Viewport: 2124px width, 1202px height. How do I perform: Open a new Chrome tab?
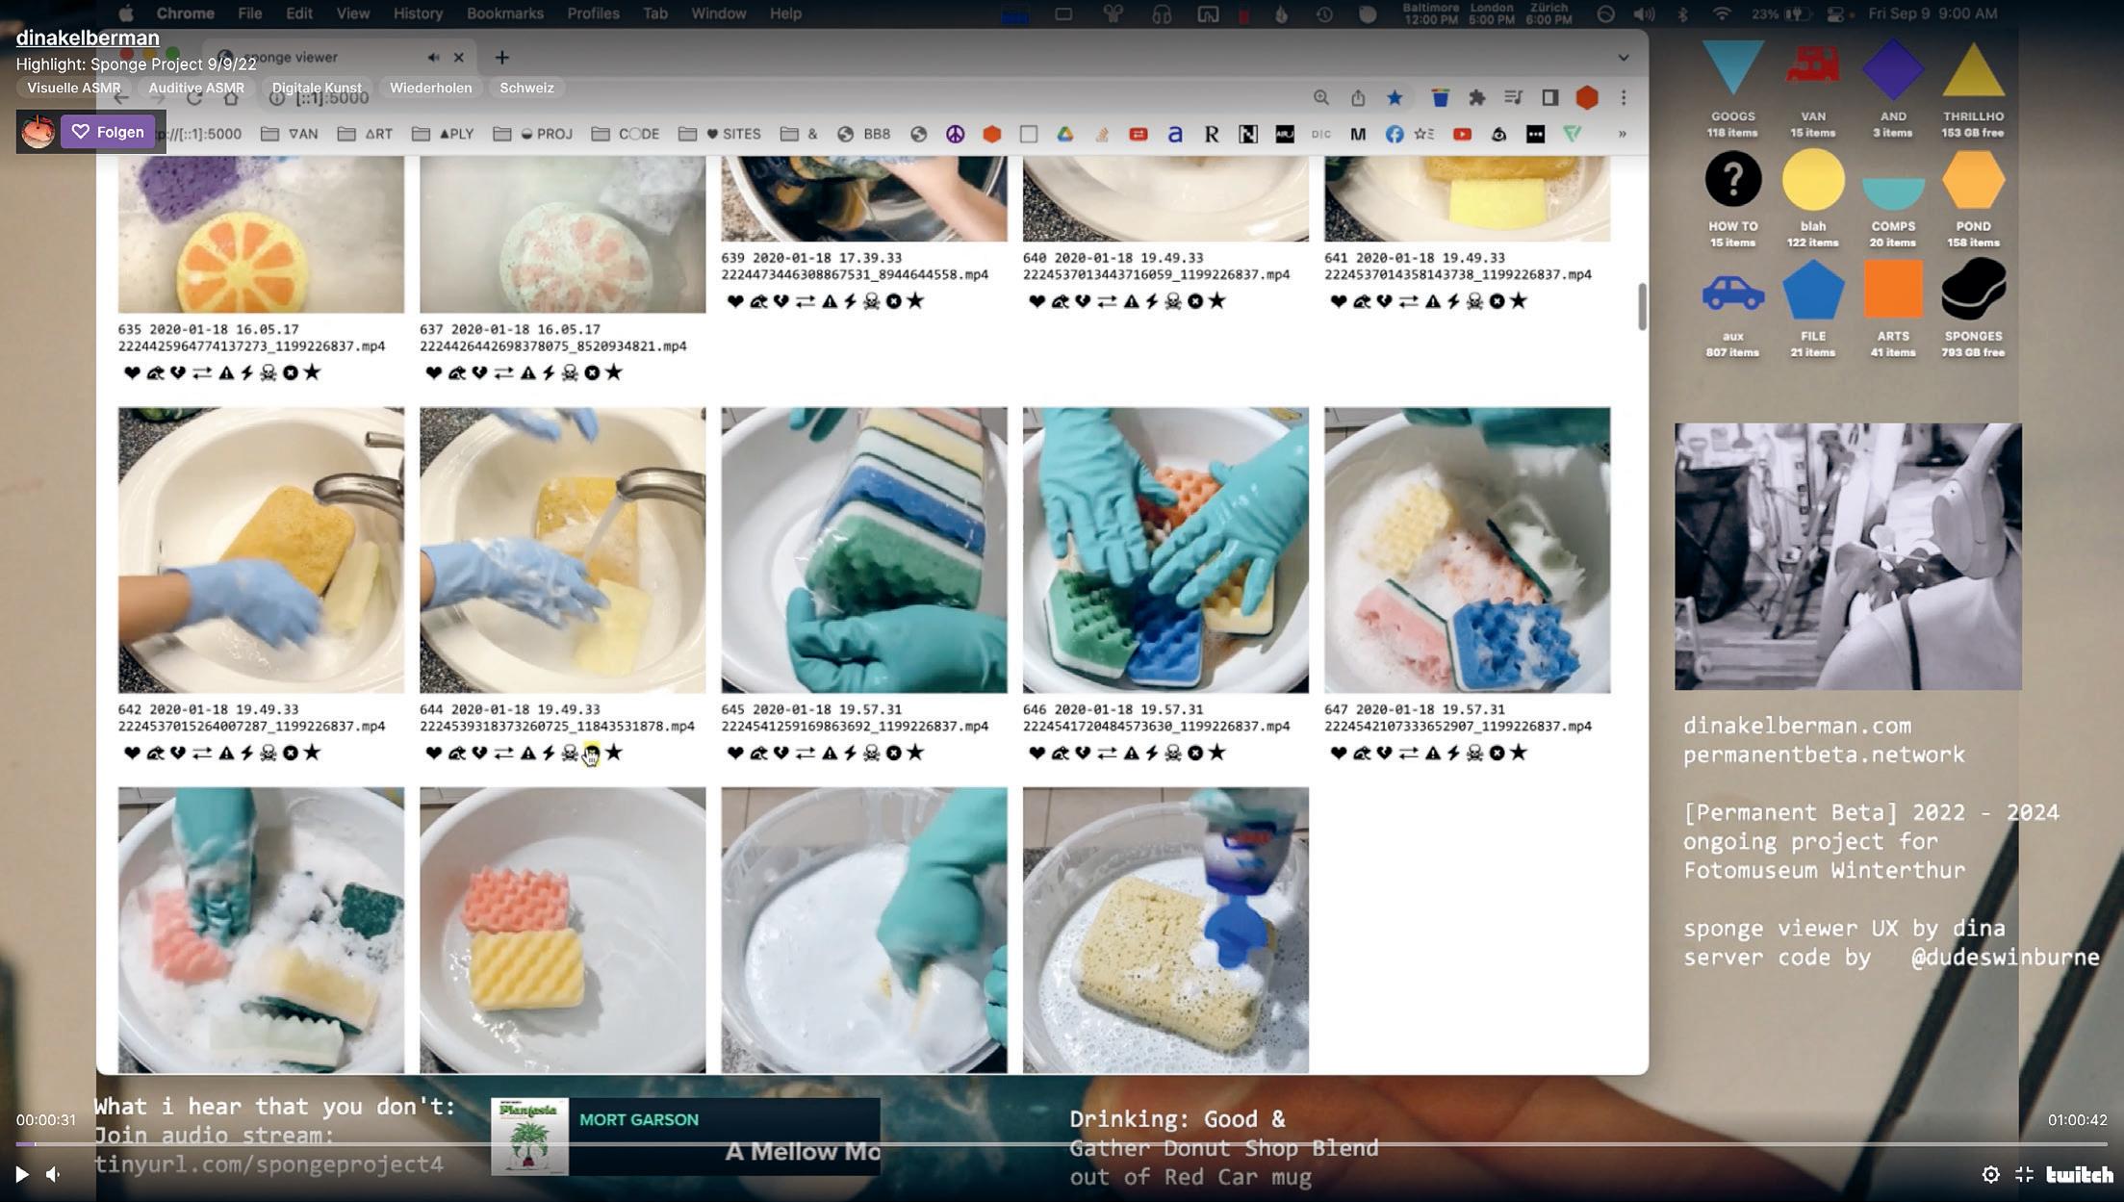coord(501,58)
